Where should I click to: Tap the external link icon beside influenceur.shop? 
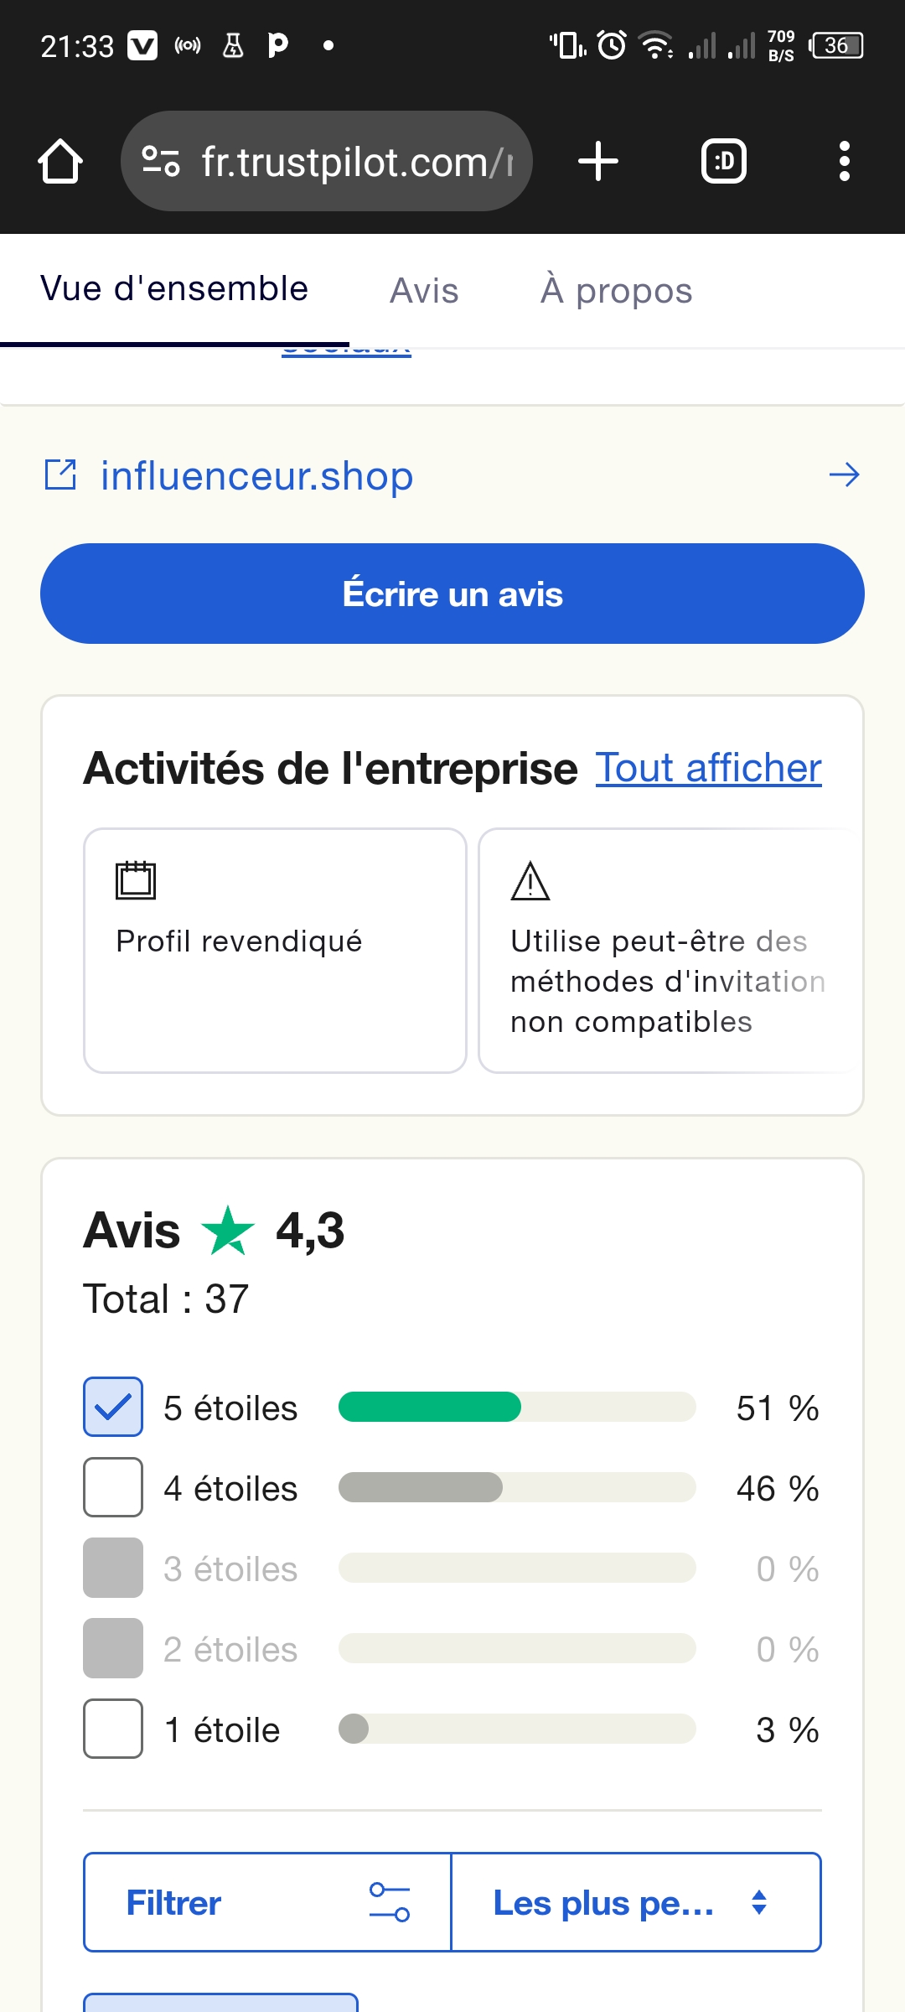point(60,475)
